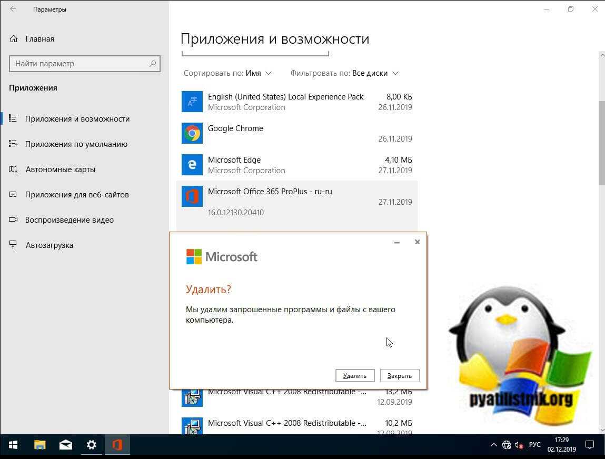The height and width of the screenshot is (459, 605).
Task: Open File Explorer from taskbar
Action: [40, 445]
